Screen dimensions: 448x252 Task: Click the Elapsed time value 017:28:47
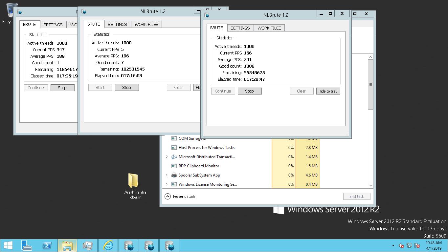(x=254, y=79)
